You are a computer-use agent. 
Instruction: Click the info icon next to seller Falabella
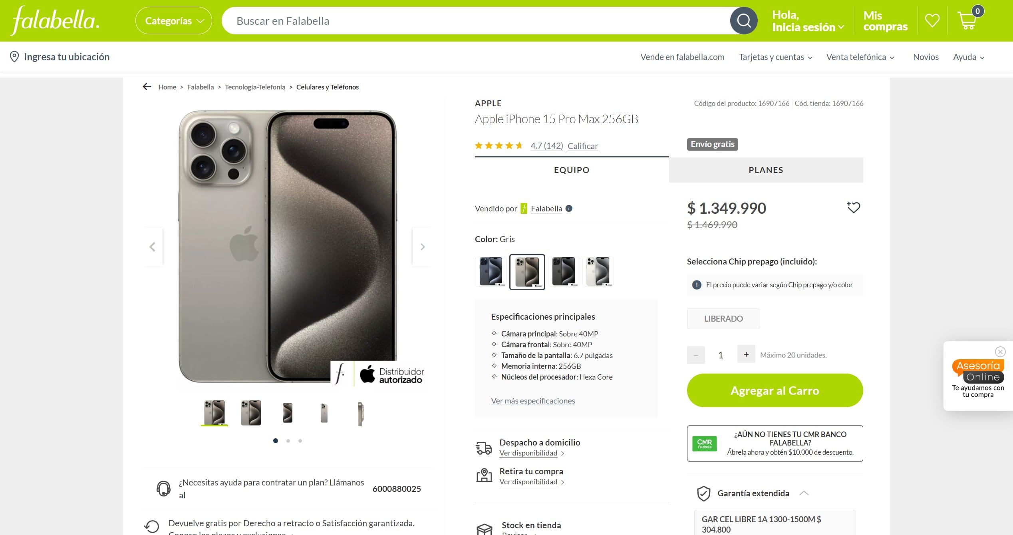coord(569,209)
